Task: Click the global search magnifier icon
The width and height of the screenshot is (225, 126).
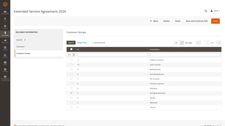Action: (x=206, y=11)
